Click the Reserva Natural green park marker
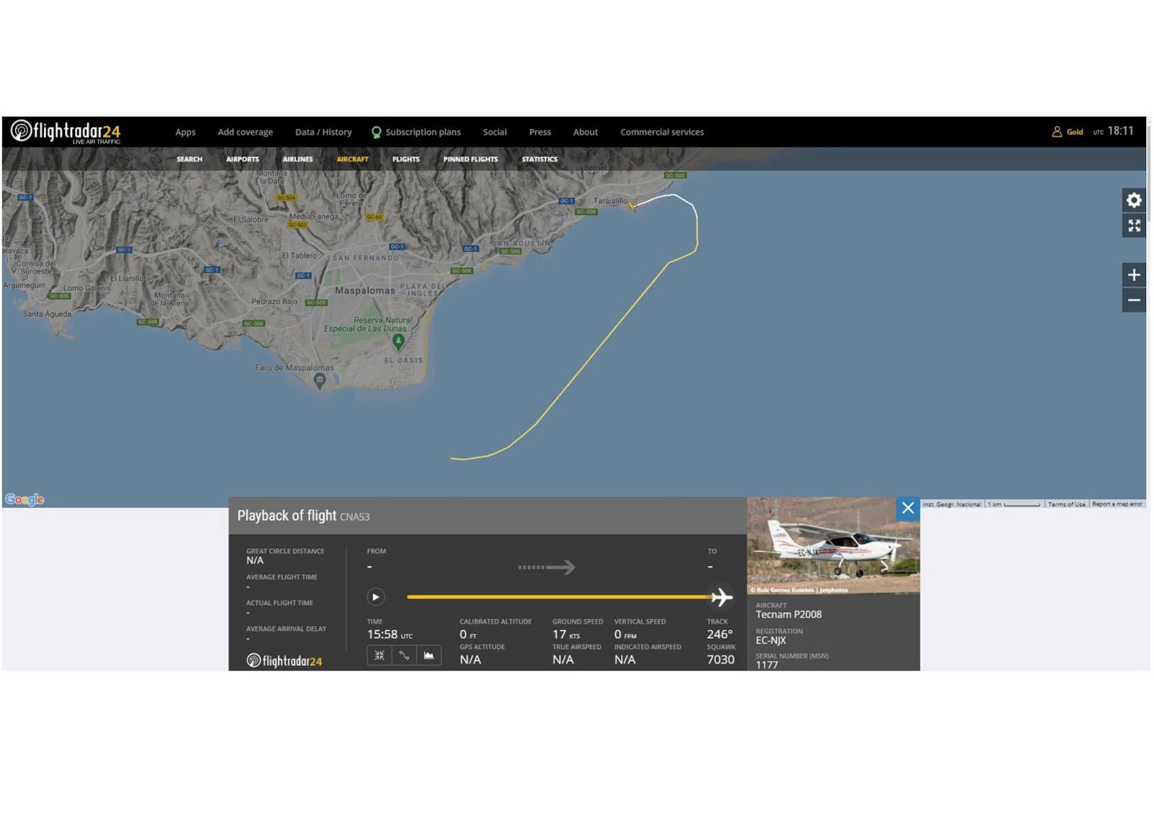This screenshot has height=816, width=1154. (397, 341)
